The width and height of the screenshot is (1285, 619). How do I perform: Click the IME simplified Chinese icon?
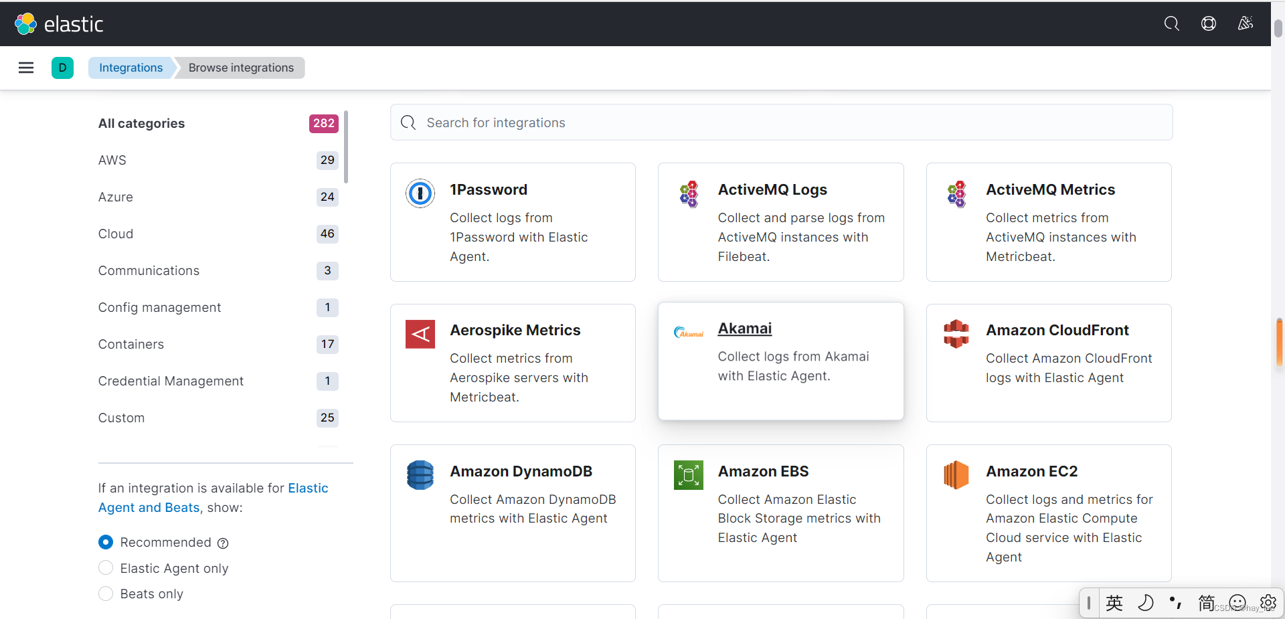pos(1206,603)
